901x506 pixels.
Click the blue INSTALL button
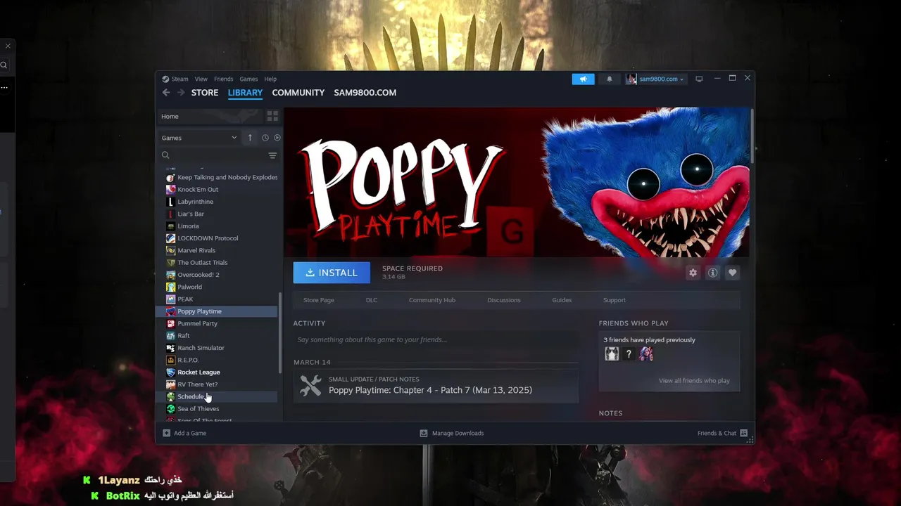332,273
